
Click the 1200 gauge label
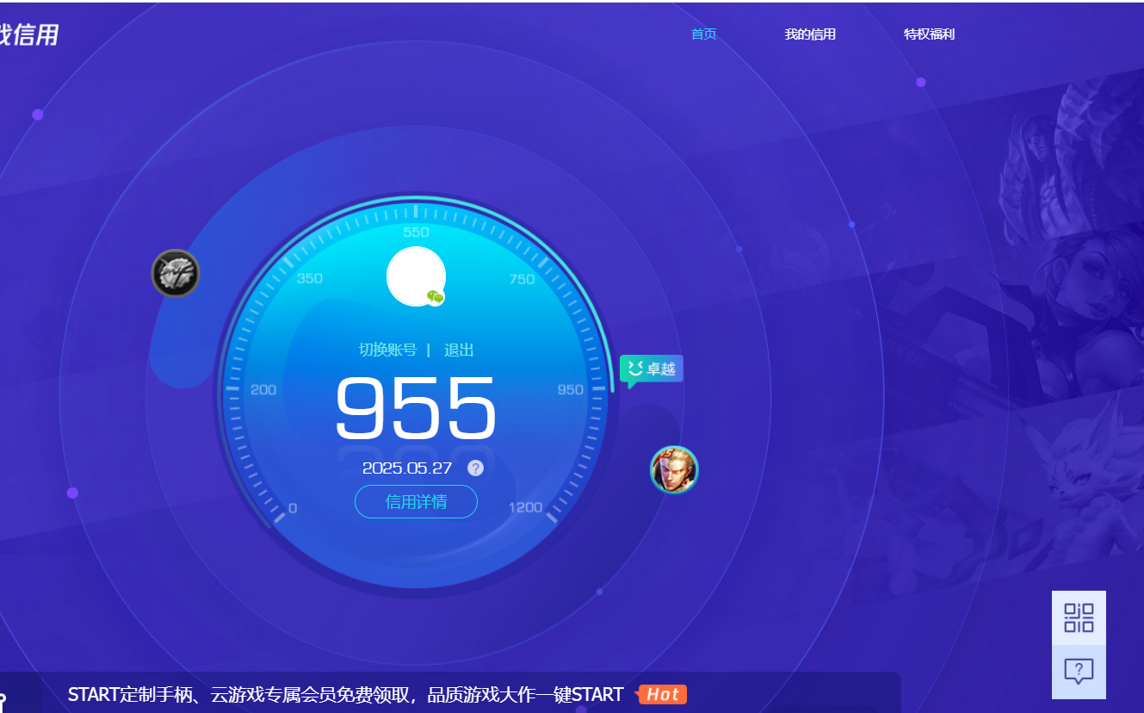(x=525, y=508)
